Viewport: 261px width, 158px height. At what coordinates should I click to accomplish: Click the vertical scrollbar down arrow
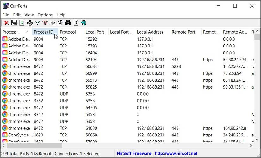click(257, 139)
